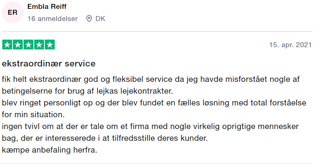Click the fifth green rating star
This screenshot has height=167, width=316.
point(50,45)
